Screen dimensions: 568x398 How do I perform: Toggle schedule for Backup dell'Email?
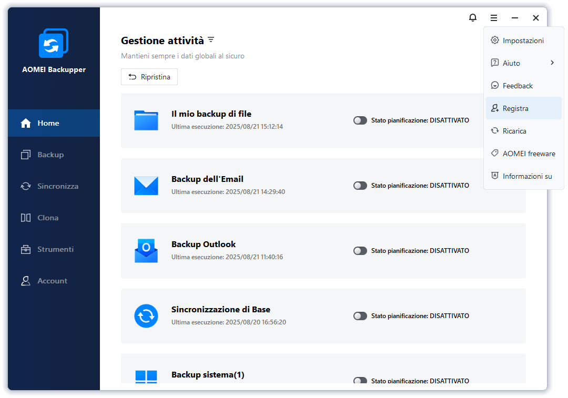click(x=360, y=186)
